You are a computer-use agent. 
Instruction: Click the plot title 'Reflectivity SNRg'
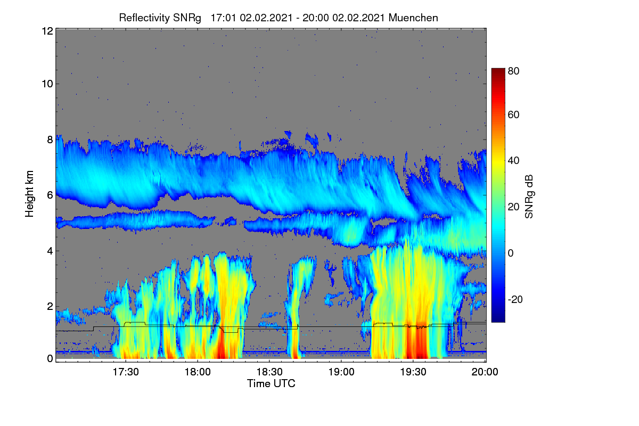[160, 18]
